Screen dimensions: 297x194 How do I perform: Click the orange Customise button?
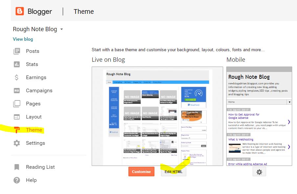(141, 172)
